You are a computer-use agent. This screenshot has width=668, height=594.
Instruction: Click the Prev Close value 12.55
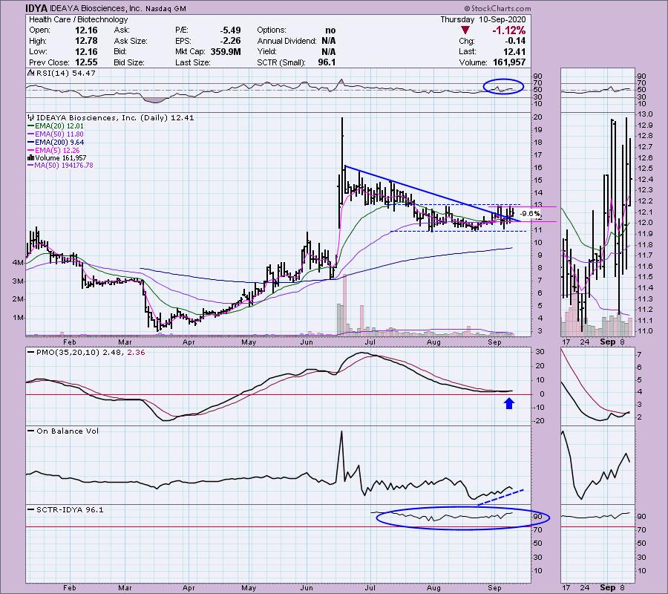(86, 62)
